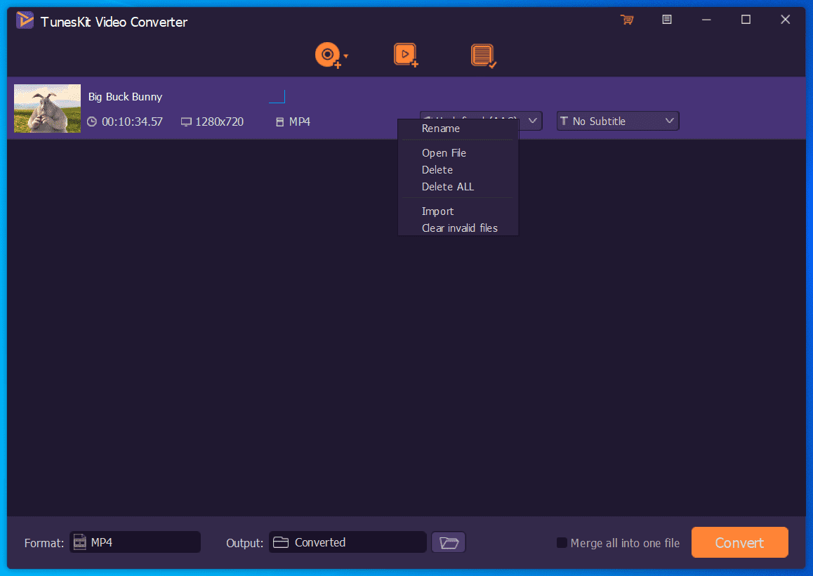Close the TunesKit window
The image size is (813, 576).
pos(785,20)
